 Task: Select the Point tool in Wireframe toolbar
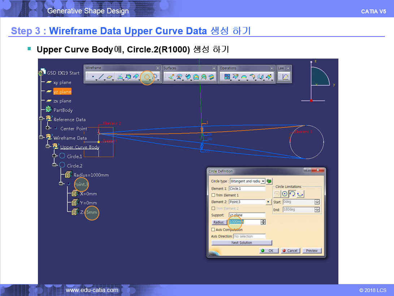click(x=93, y=77)
